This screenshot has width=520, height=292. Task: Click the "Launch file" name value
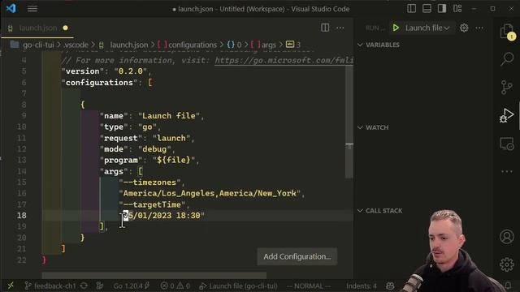[169, 116]
